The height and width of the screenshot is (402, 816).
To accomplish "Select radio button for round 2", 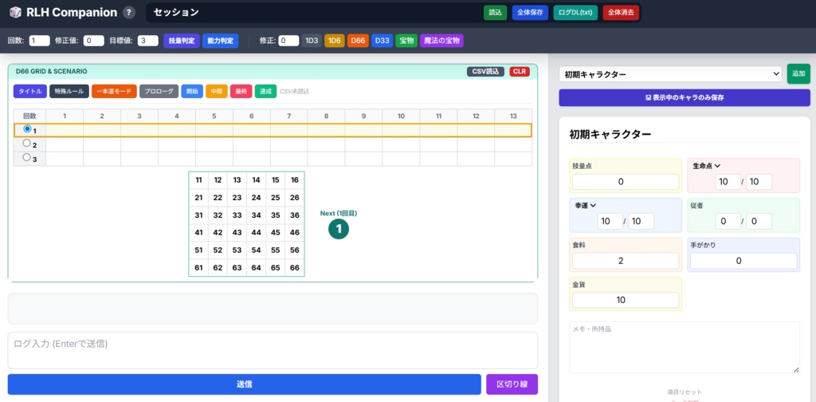I will coord(26,144).
